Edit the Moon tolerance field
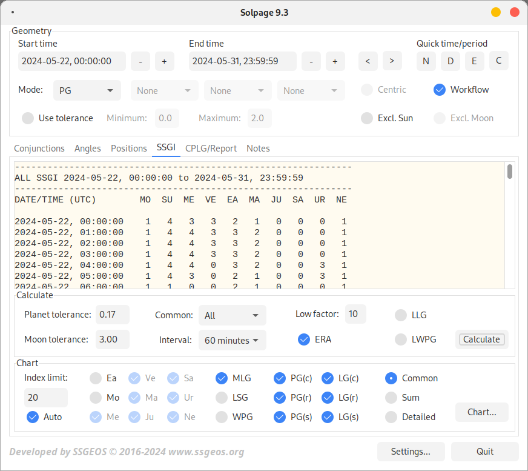Viewport: 528px width, 471px height. tap(113, 339)
